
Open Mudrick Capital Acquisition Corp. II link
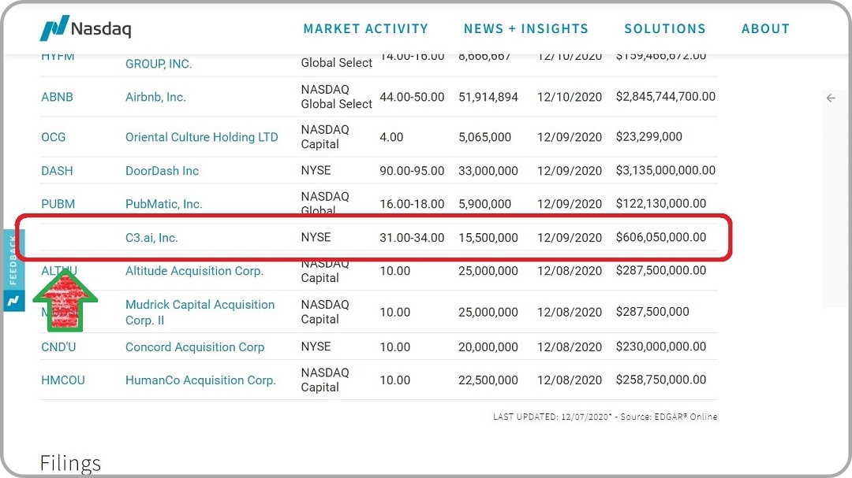pos(200,313)
